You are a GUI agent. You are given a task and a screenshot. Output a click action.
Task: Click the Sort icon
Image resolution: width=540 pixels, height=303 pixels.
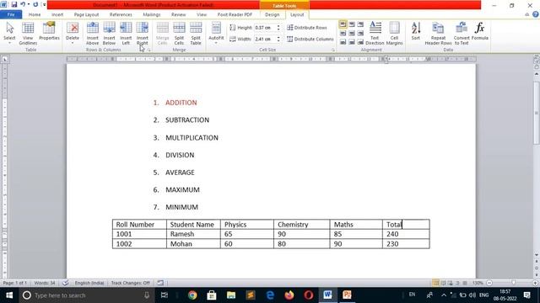pos(416,28)
